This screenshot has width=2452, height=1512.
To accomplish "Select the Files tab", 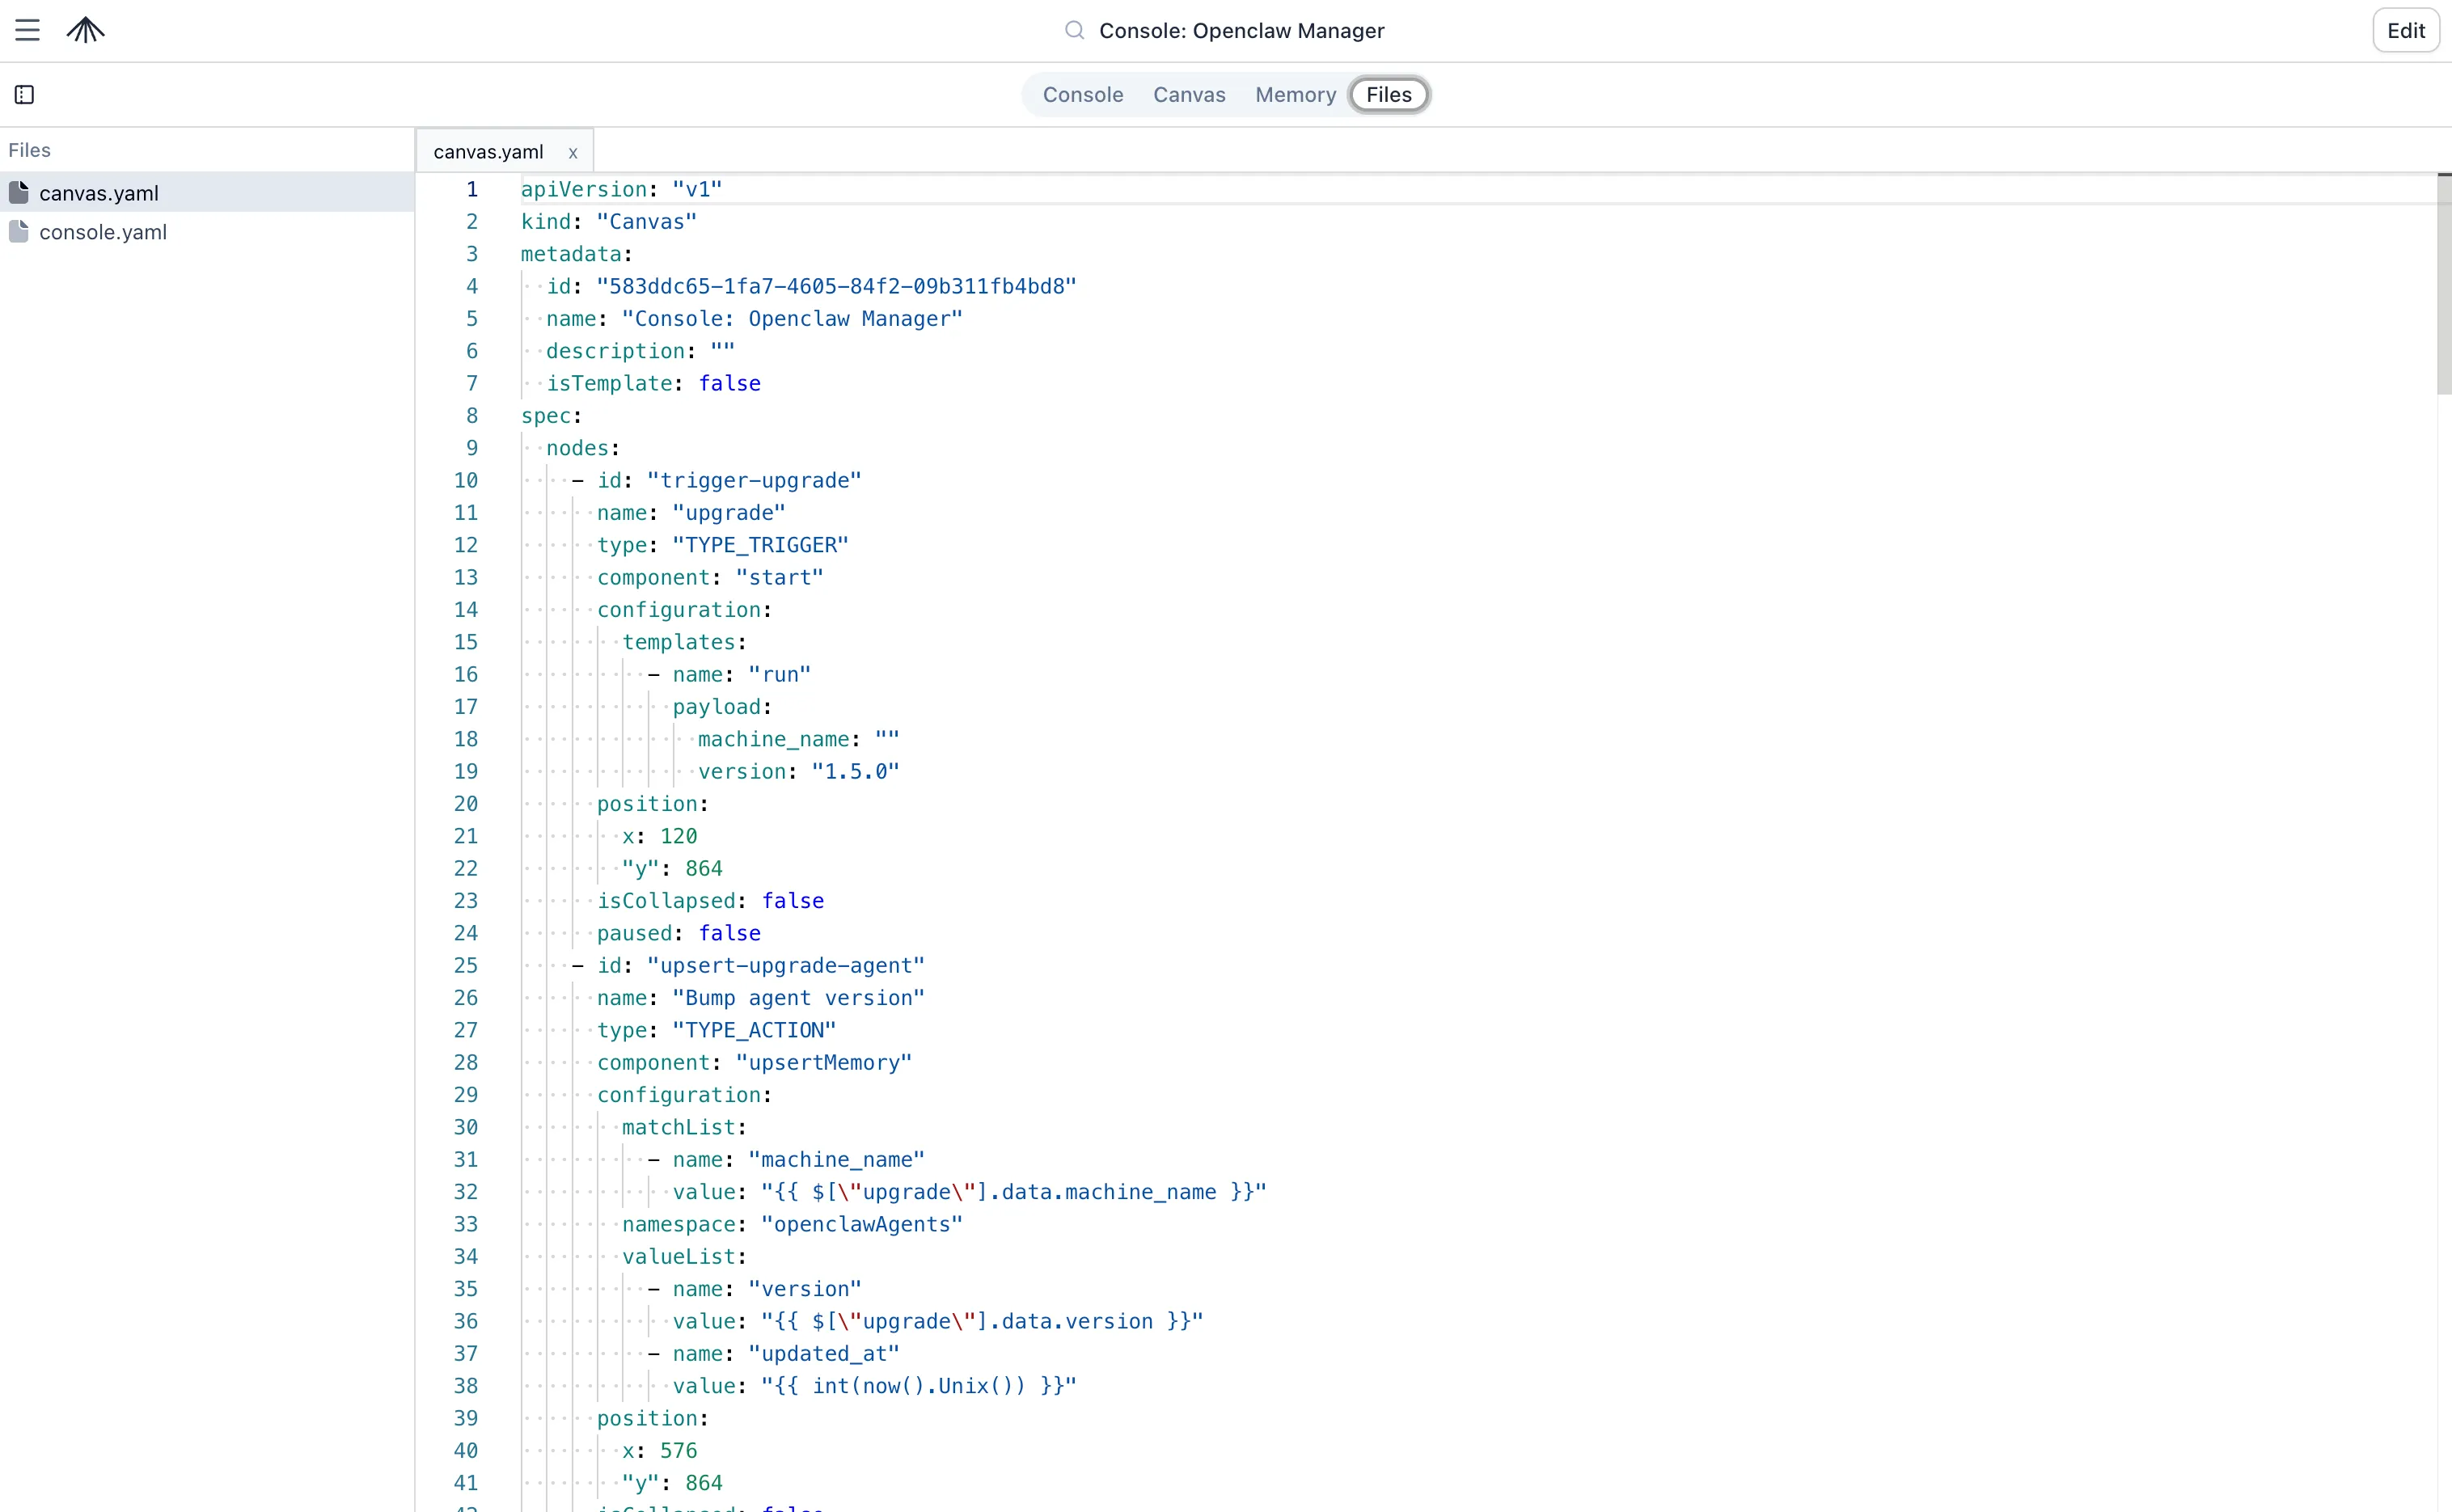I will [x=1389, y=95].
